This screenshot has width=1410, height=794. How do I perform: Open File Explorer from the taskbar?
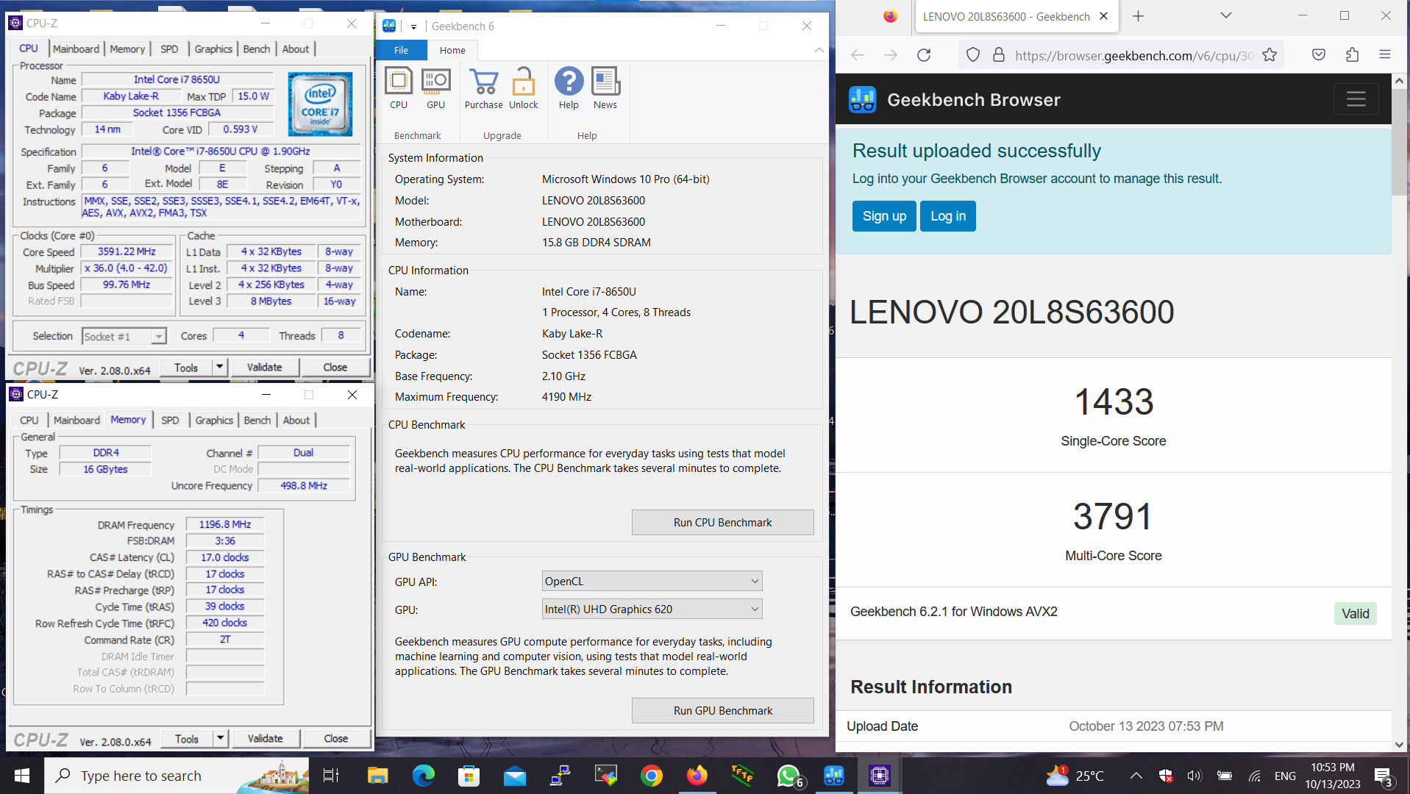(377, 776)
